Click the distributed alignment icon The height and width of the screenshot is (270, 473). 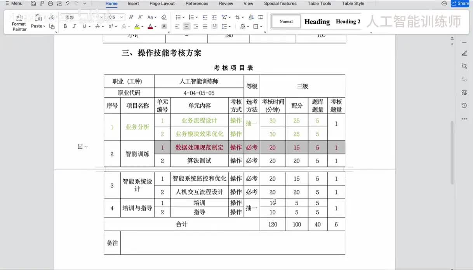pyautogui.click(x=214, y=26)
